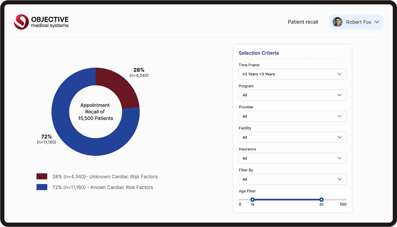Click the Time Frame chevron arrow icon
This screenshot has height=227, width=397.
click(x=340, y=74)
